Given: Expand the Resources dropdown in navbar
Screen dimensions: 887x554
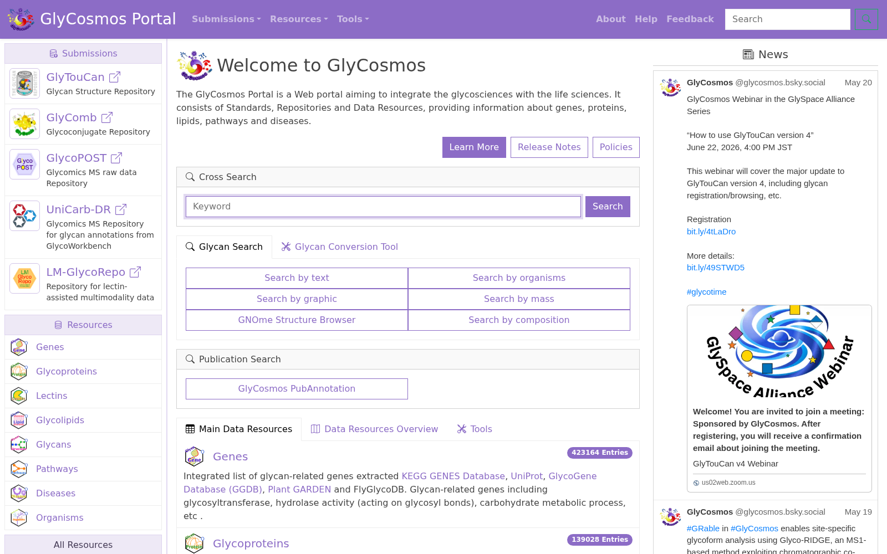Looking at the screenshot, I should coord(299,19).
